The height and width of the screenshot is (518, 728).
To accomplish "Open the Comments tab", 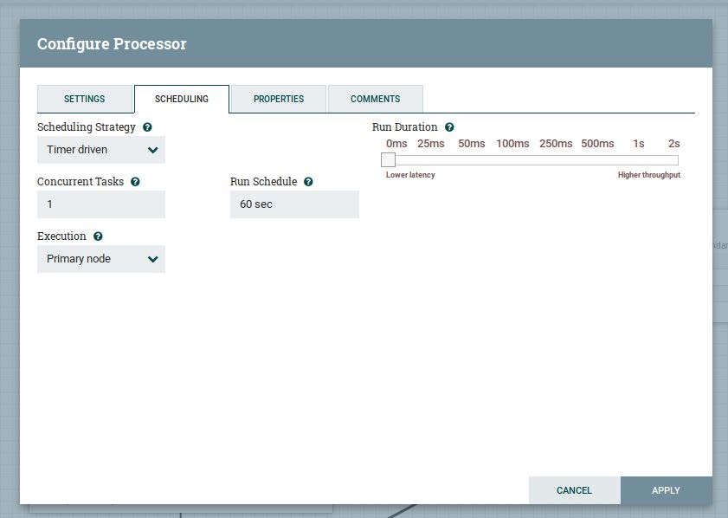I will pos(375,99).
